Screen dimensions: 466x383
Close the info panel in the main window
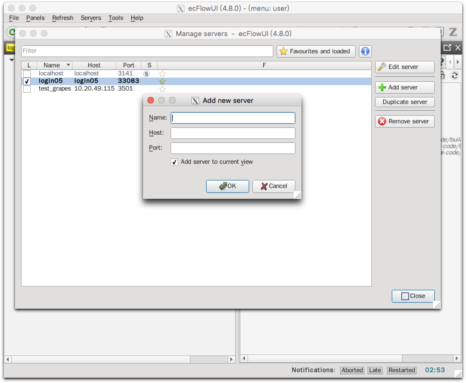(458, 48)
